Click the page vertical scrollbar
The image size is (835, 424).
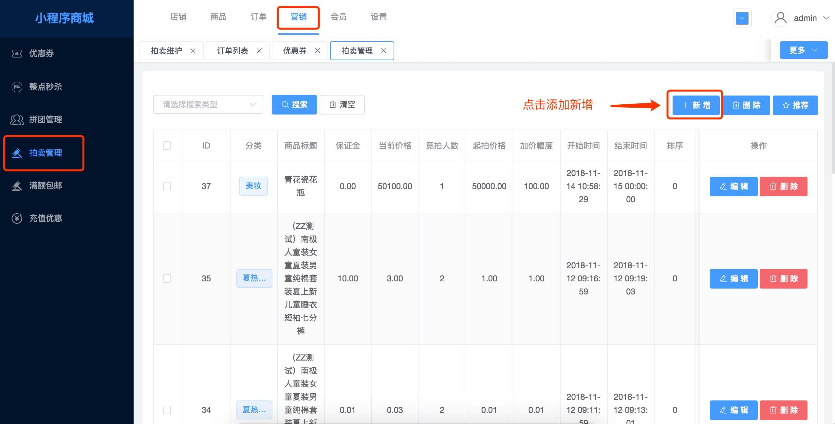[833, 118]
